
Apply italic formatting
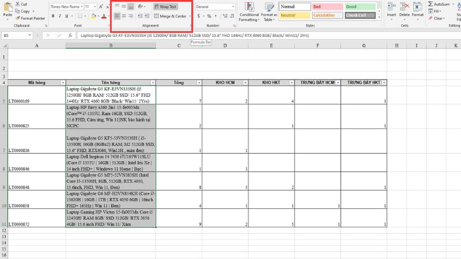click(60, 16)
